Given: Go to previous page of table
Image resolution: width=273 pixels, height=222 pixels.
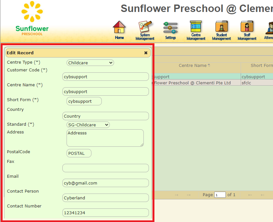Looking at the screenshot, I should 189,195.
